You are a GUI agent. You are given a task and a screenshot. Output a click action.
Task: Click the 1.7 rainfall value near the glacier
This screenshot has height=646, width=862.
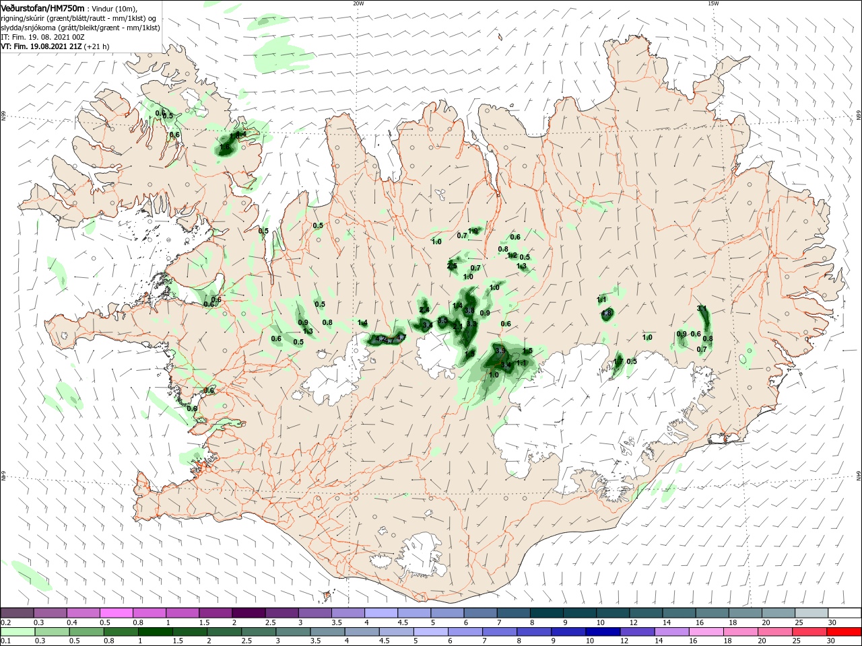pyautogui.click(x=618, y=361)
